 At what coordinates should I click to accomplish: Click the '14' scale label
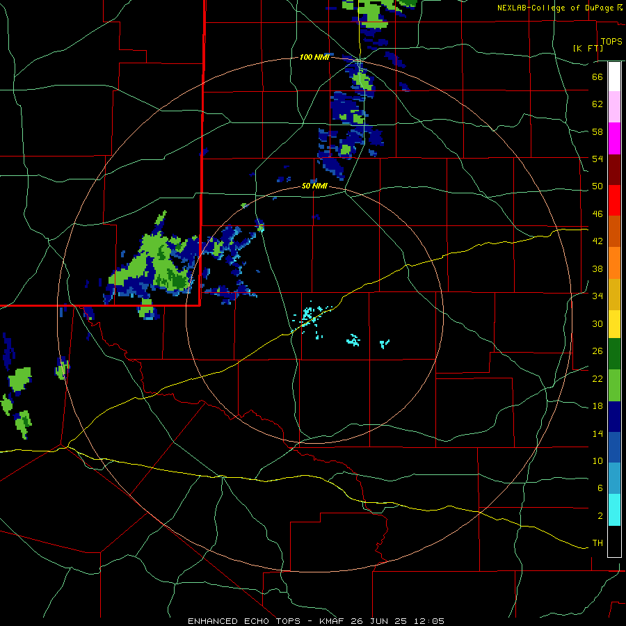(597, 433)
